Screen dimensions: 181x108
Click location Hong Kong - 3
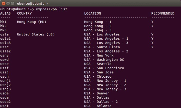click(x=98, y=30)
